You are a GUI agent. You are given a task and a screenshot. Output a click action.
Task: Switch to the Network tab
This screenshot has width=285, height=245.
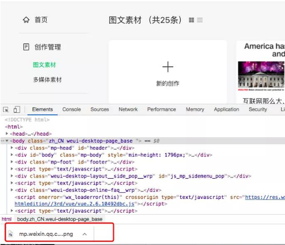(128, 109)
